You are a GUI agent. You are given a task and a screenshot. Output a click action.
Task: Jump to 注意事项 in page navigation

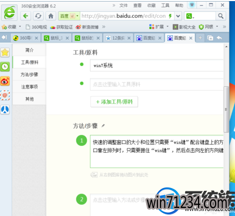click(x=29, y=87)
